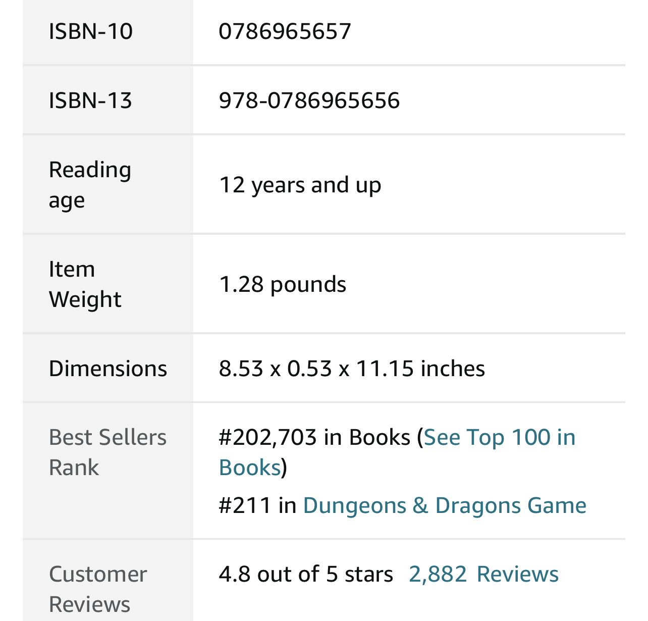Select the 1.28 pounds weight value
The height and width of the screenshot is (621, 648).
pos(283,284)
